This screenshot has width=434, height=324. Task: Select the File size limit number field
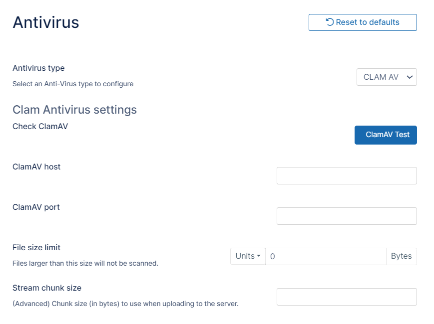(x=326, y=256)
